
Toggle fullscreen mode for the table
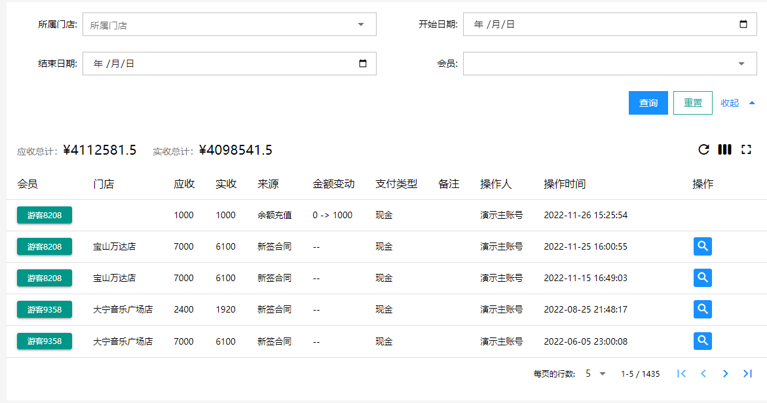(745, 149)
